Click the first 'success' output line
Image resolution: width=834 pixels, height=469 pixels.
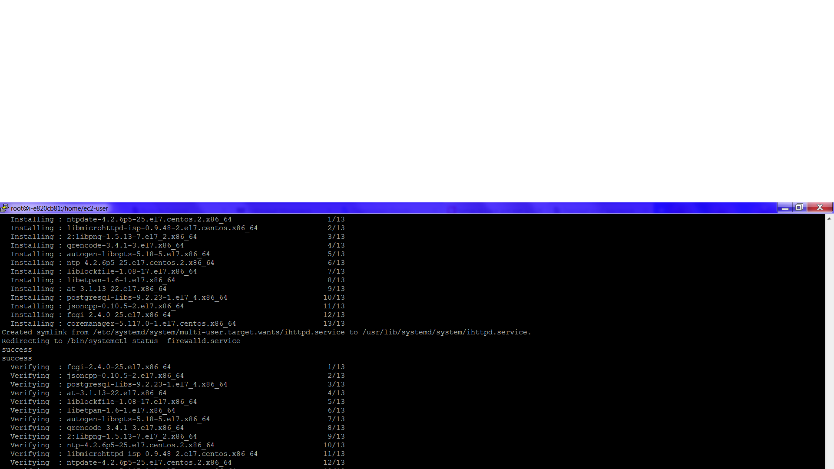tap(17, 350)
